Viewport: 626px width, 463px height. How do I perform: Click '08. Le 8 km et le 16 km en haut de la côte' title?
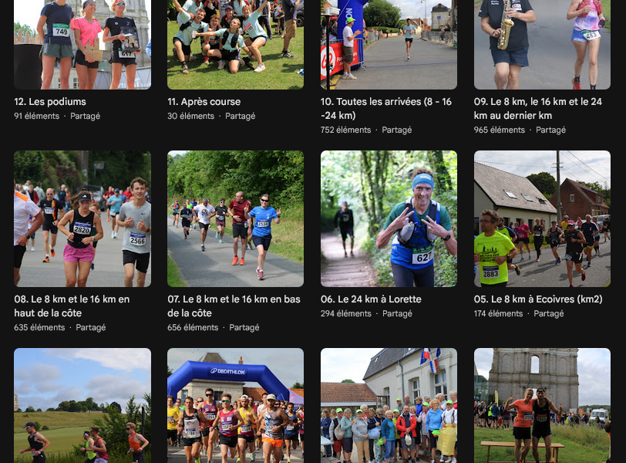(72, 306)
